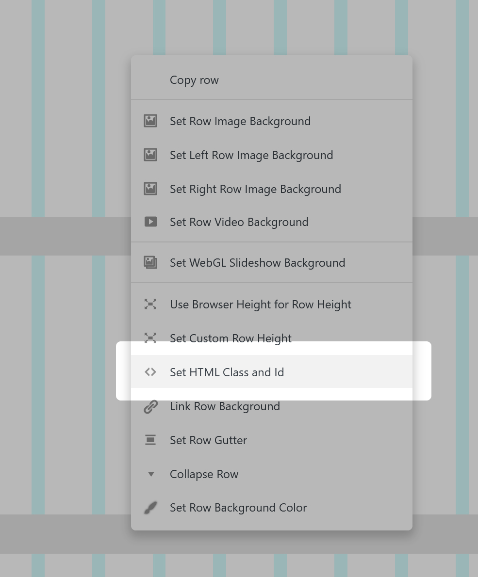Screen dimensions: 478x577
Task: Click the gutter icon beside Set Row Gutter
Action: 150,440
